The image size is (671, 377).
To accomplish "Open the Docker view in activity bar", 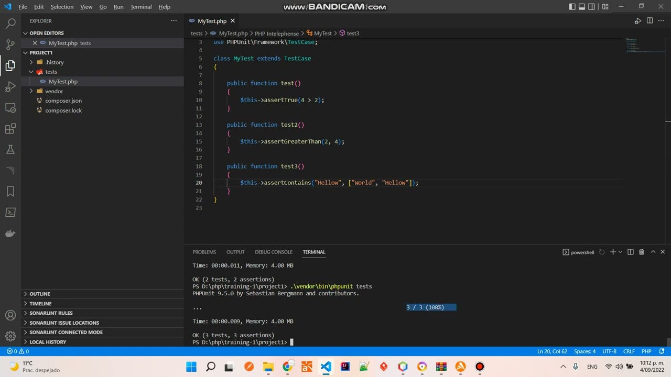I will pos(10,233).
